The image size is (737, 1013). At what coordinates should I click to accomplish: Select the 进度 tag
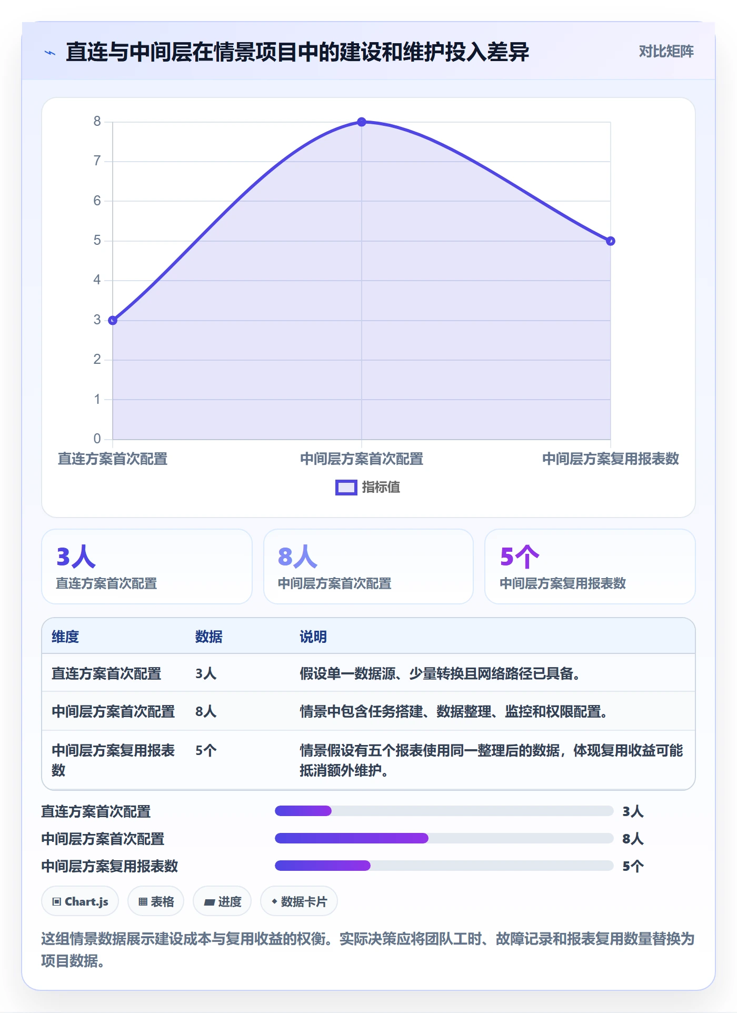point(222,901)
